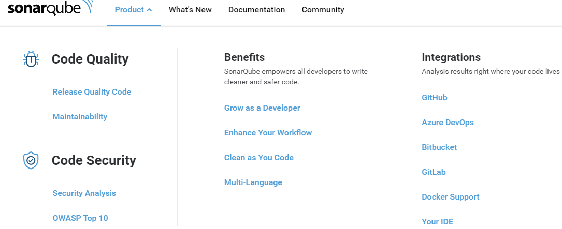562x229 pixels.
Task: Open the Maintainability link
Action: (x=80, y=117)
